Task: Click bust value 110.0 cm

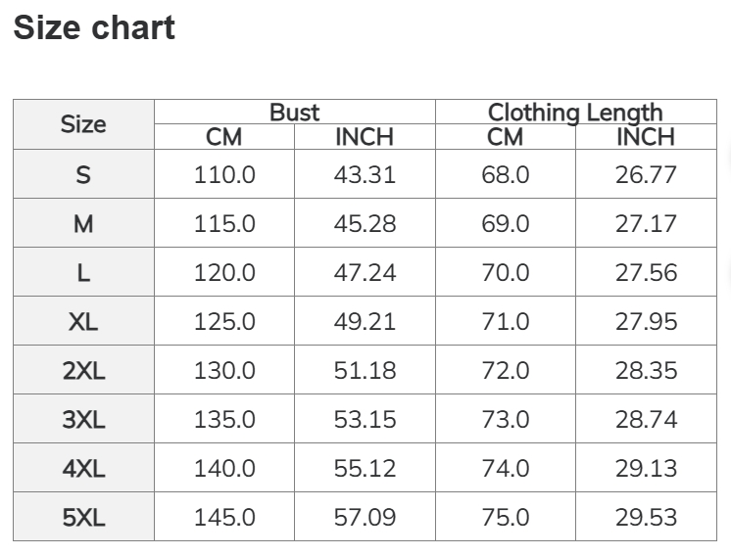Action: pos(224,175)
